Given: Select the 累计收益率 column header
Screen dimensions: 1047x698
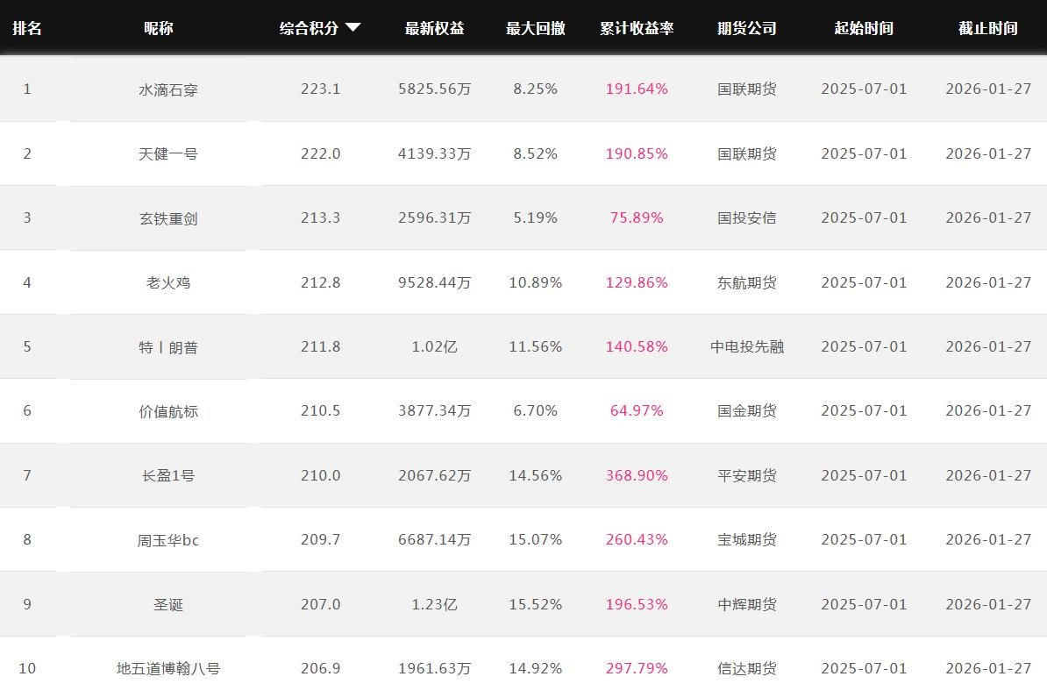Looking at the screenshot, I should pyautogui.click(x=637, y=28).
